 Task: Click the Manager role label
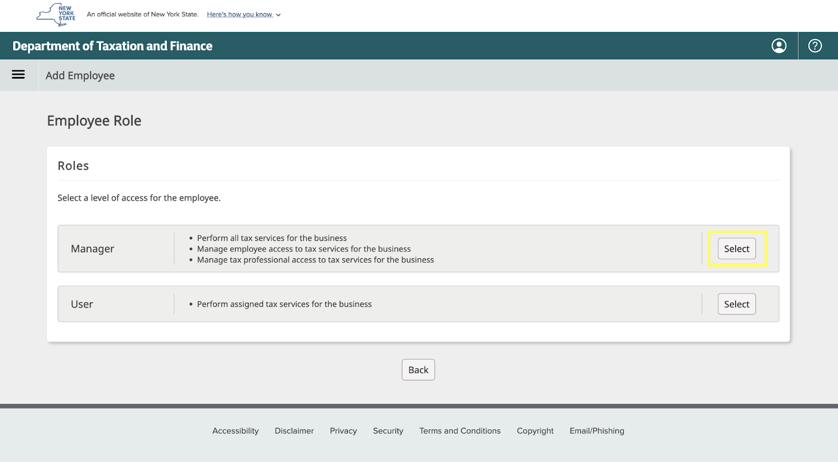pyautogui.click(x=93, y=249)
